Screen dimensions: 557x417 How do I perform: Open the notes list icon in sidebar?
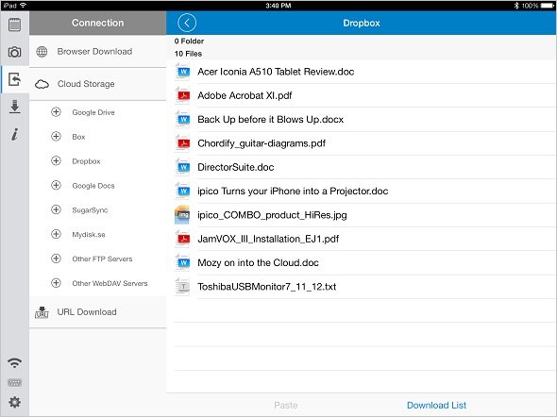coord(14,25)
